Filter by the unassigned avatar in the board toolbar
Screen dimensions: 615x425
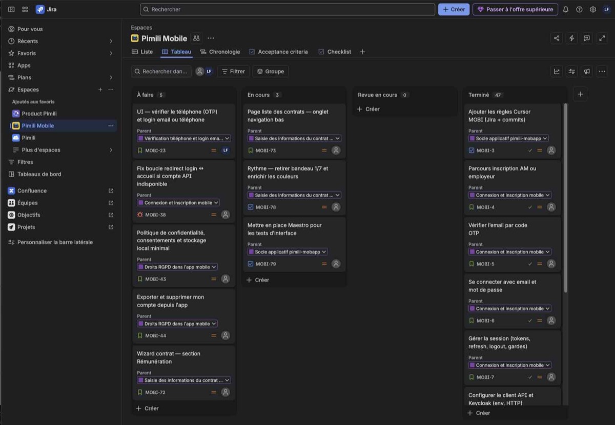coord(200,71)
